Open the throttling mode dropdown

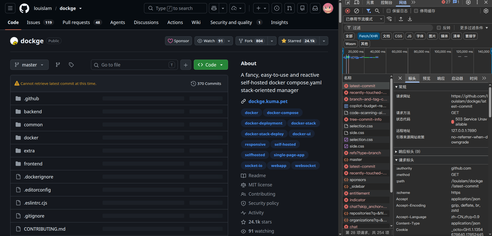point(364,19)
